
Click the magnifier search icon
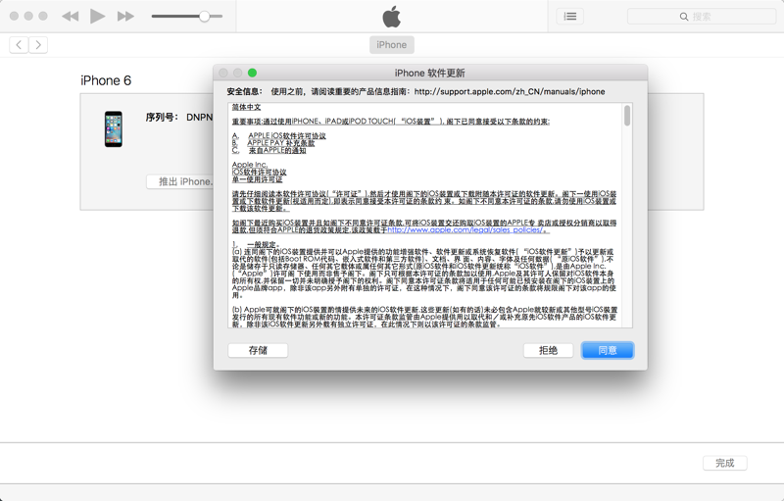pyautogui.click(x=684, y=17)
